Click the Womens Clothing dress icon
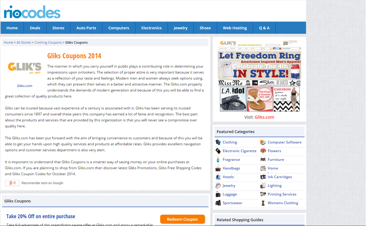Image resolution: width=366 pixels, height=226 pixels. coord(263,203)
